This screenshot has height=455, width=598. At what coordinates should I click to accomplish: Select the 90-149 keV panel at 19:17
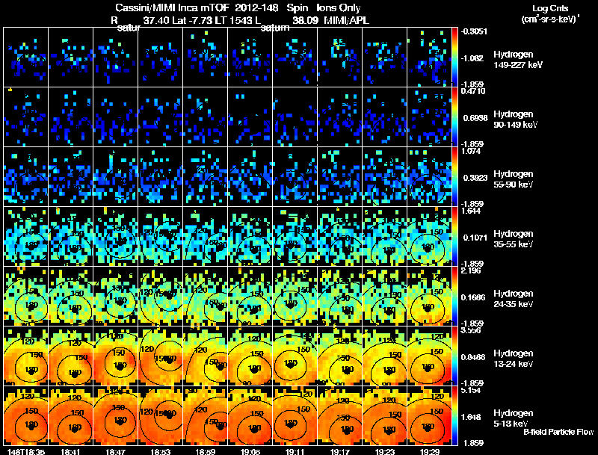340,117
